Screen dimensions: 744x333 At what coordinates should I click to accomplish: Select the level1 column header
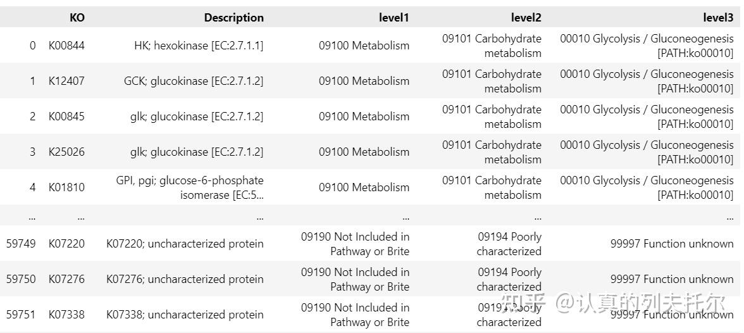(x=394, y=18)
